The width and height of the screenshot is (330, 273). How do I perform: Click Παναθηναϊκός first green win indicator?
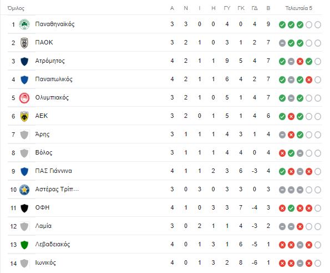282,24
